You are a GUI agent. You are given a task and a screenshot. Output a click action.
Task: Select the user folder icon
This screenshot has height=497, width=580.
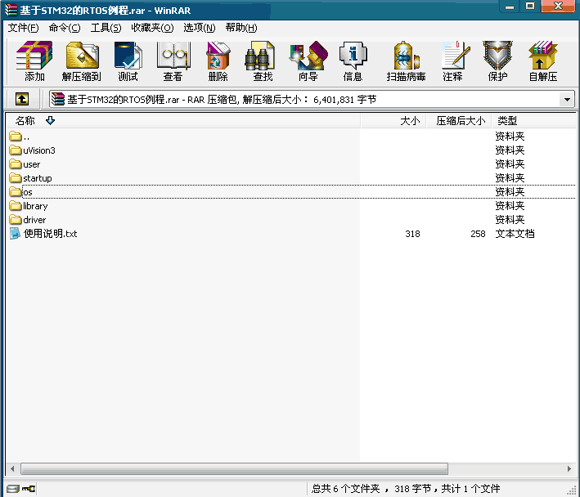[x=16, y=163]
